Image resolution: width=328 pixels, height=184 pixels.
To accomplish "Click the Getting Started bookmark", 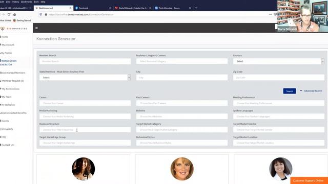I will (22, 20).
